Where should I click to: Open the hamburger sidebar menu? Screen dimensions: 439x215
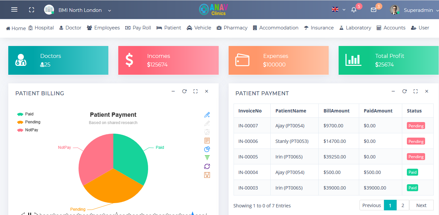coord(14,10)
